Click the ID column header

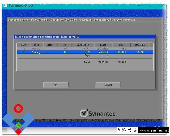pyautogui.click(x=65, y=45)
